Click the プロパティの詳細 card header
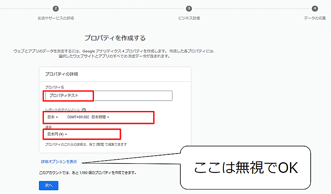The image size is (331, 194). [x=62, y=74]
